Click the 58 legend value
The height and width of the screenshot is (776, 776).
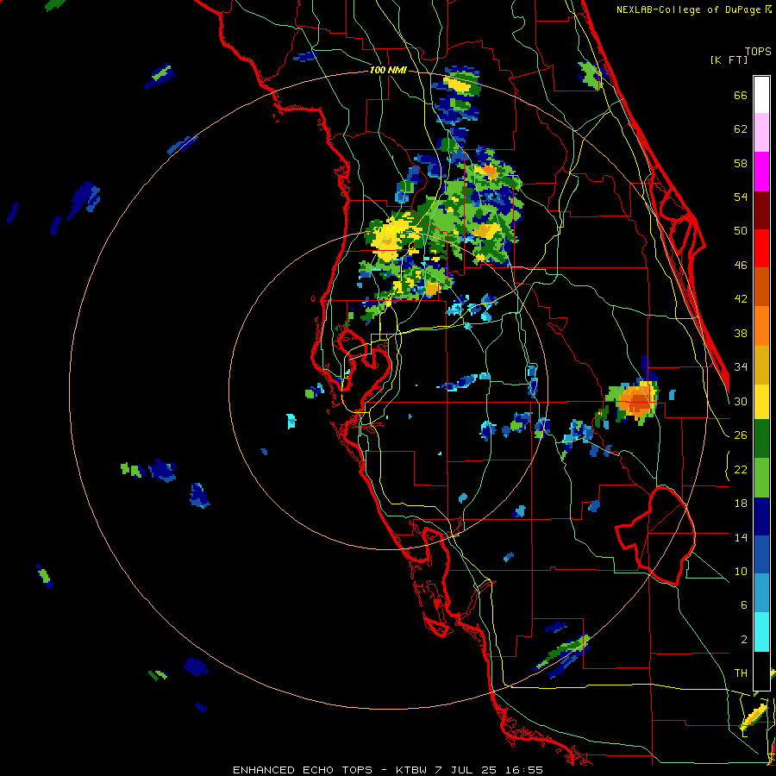pyautogui.click(x=741, y=163)
